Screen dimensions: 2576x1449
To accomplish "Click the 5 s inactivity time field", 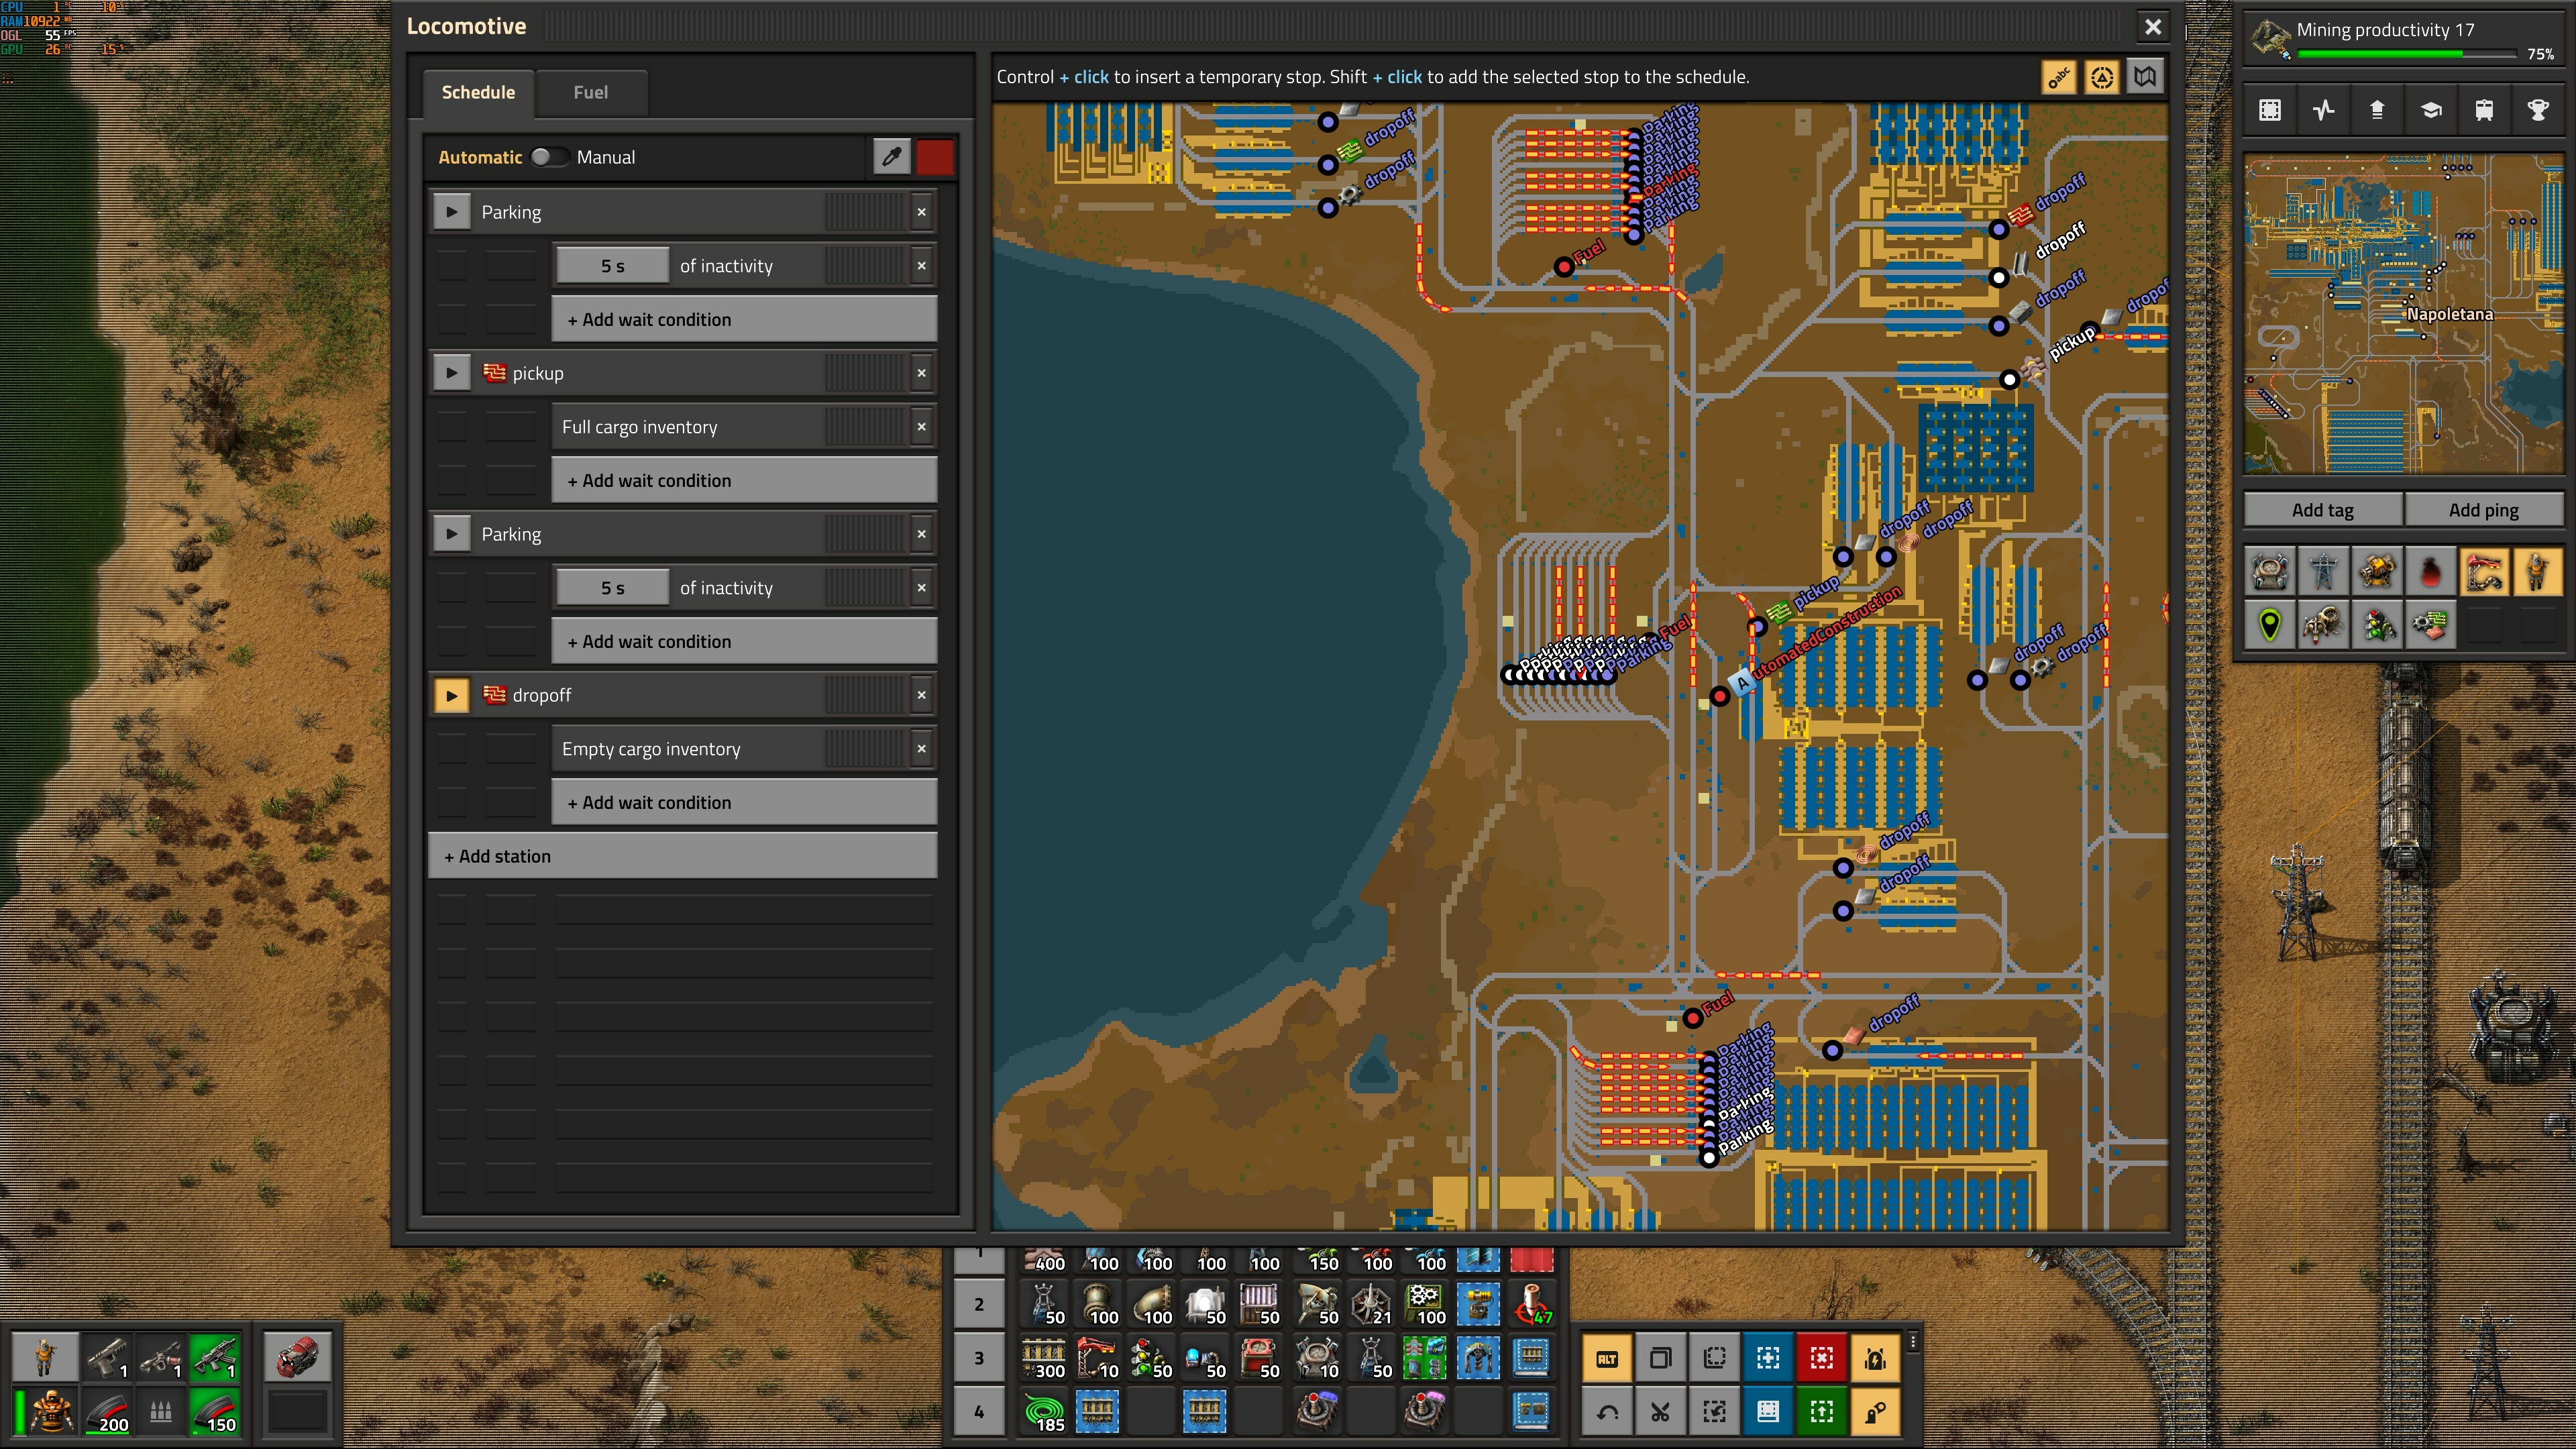I will (x=612, y=266).
